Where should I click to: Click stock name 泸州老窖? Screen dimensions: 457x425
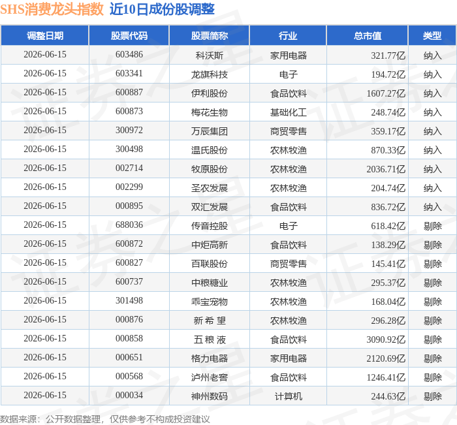pos(210,377)
